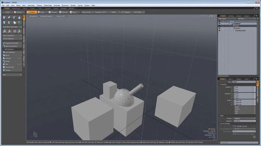Click the Thicken tool
261x146 pixels.
click(x=12, y=70)
